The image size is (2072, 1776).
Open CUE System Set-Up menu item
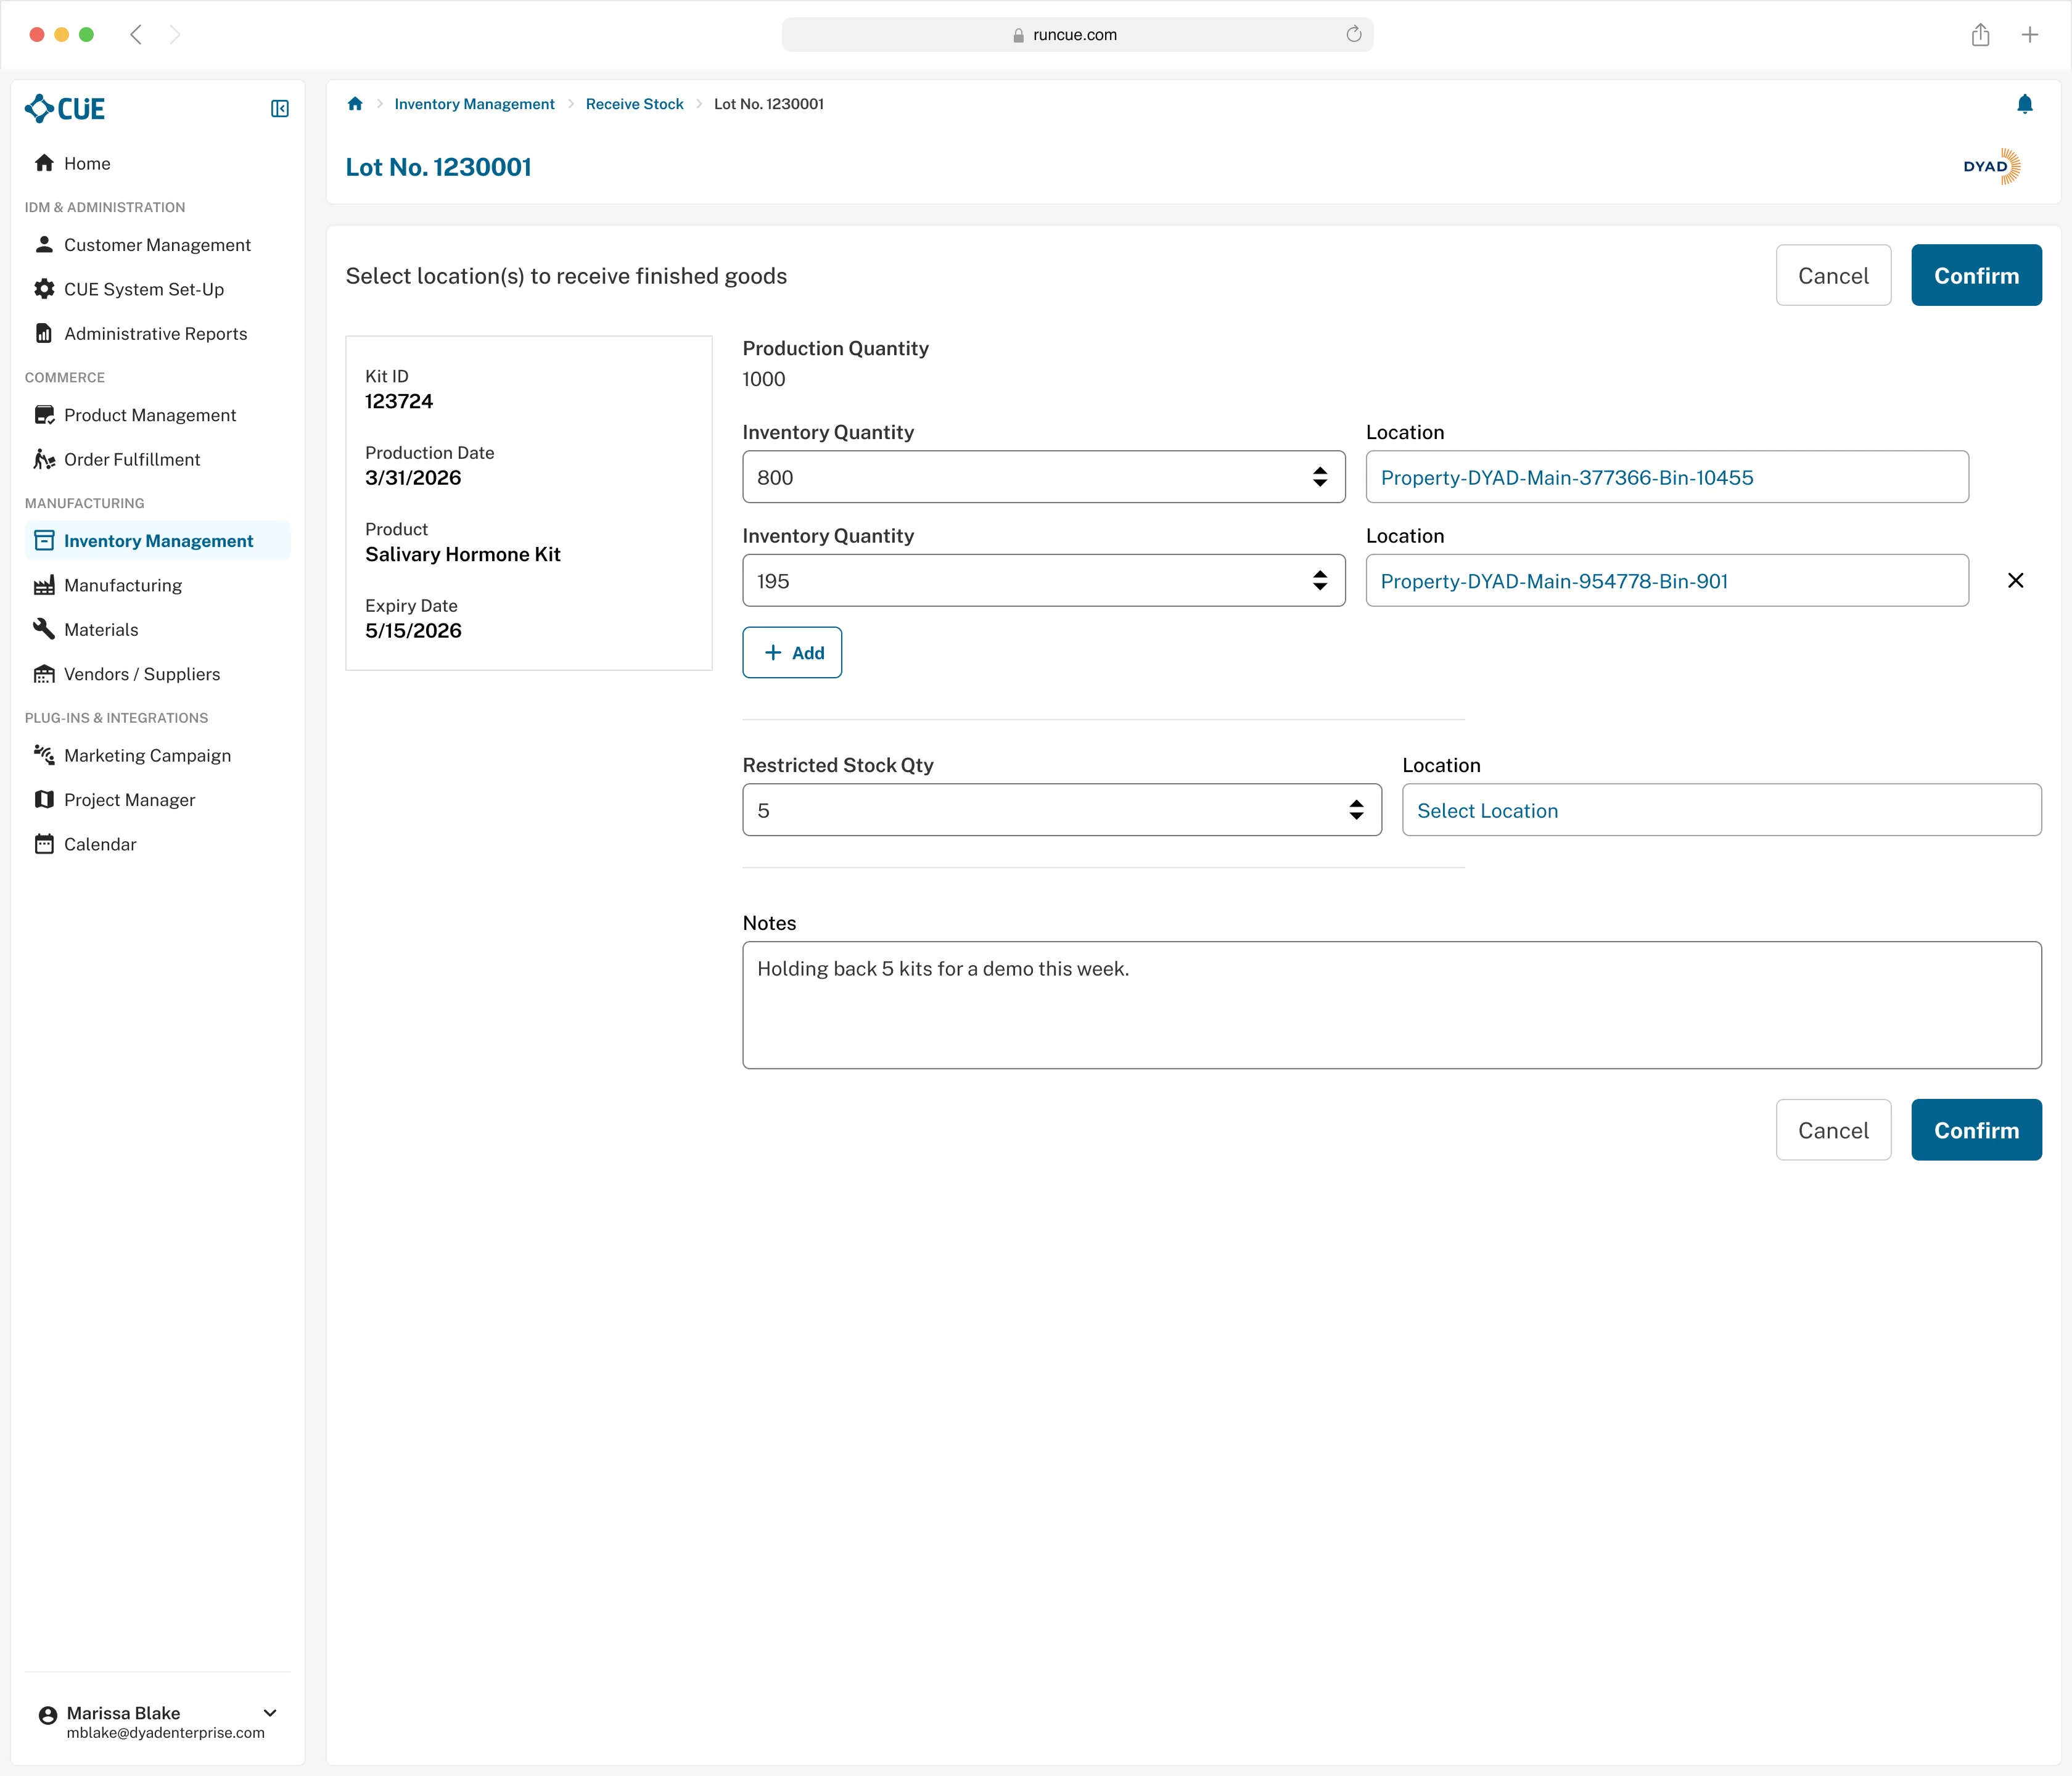pos(157,289)
